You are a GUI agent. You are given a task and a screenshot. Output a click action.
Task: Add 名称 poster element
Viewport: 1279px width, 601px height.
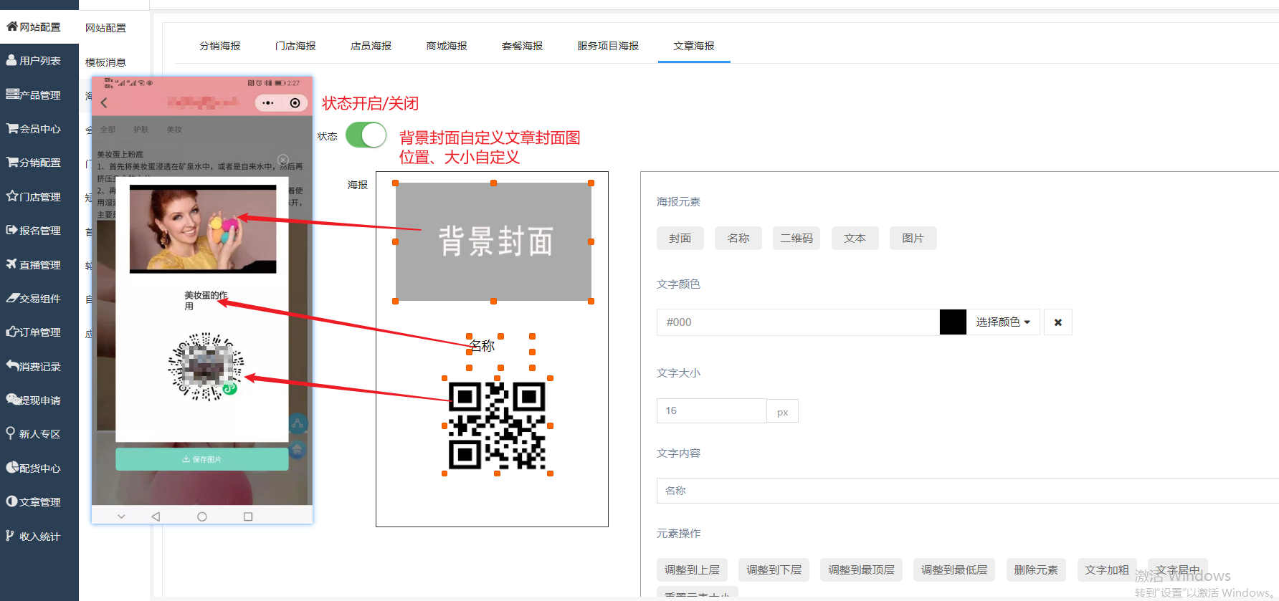click(738, 239)
